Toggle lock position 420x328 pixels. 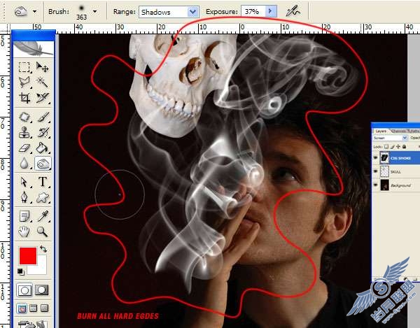pyautogui.click(x=398, y=147)
